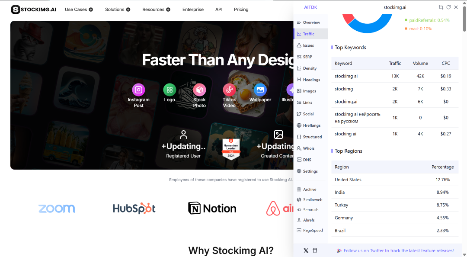Image resolution: width=467 pixels, height=257 pixels.
Task: Open the Overview section in AITDK
Action: pyautogui.click(x=310, y=22)
